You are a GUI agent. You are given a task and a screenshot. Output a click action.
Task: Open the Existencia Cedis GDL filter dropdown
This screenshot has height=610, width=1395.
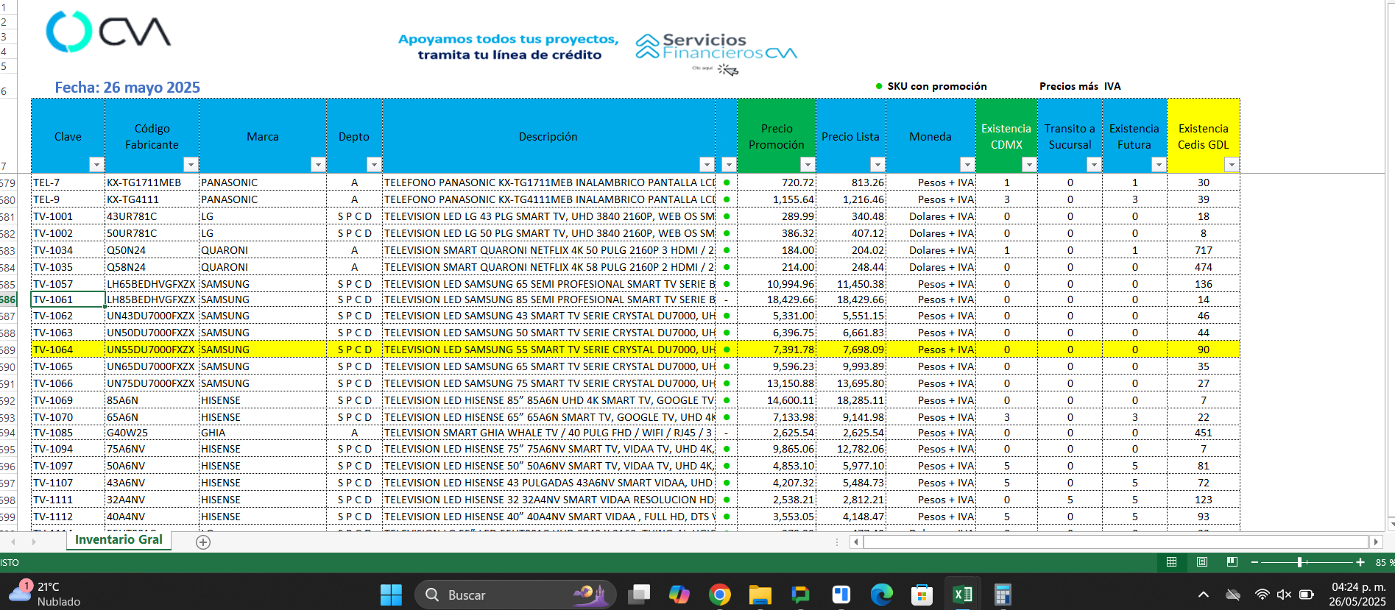(x=1231, y=164)
